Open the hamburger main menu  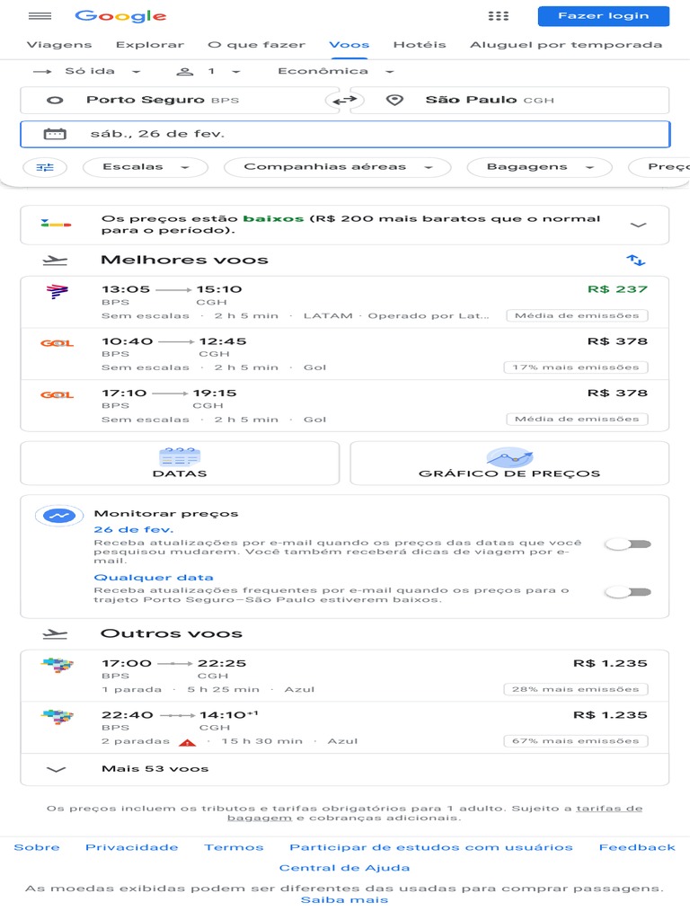pos(40,16)
